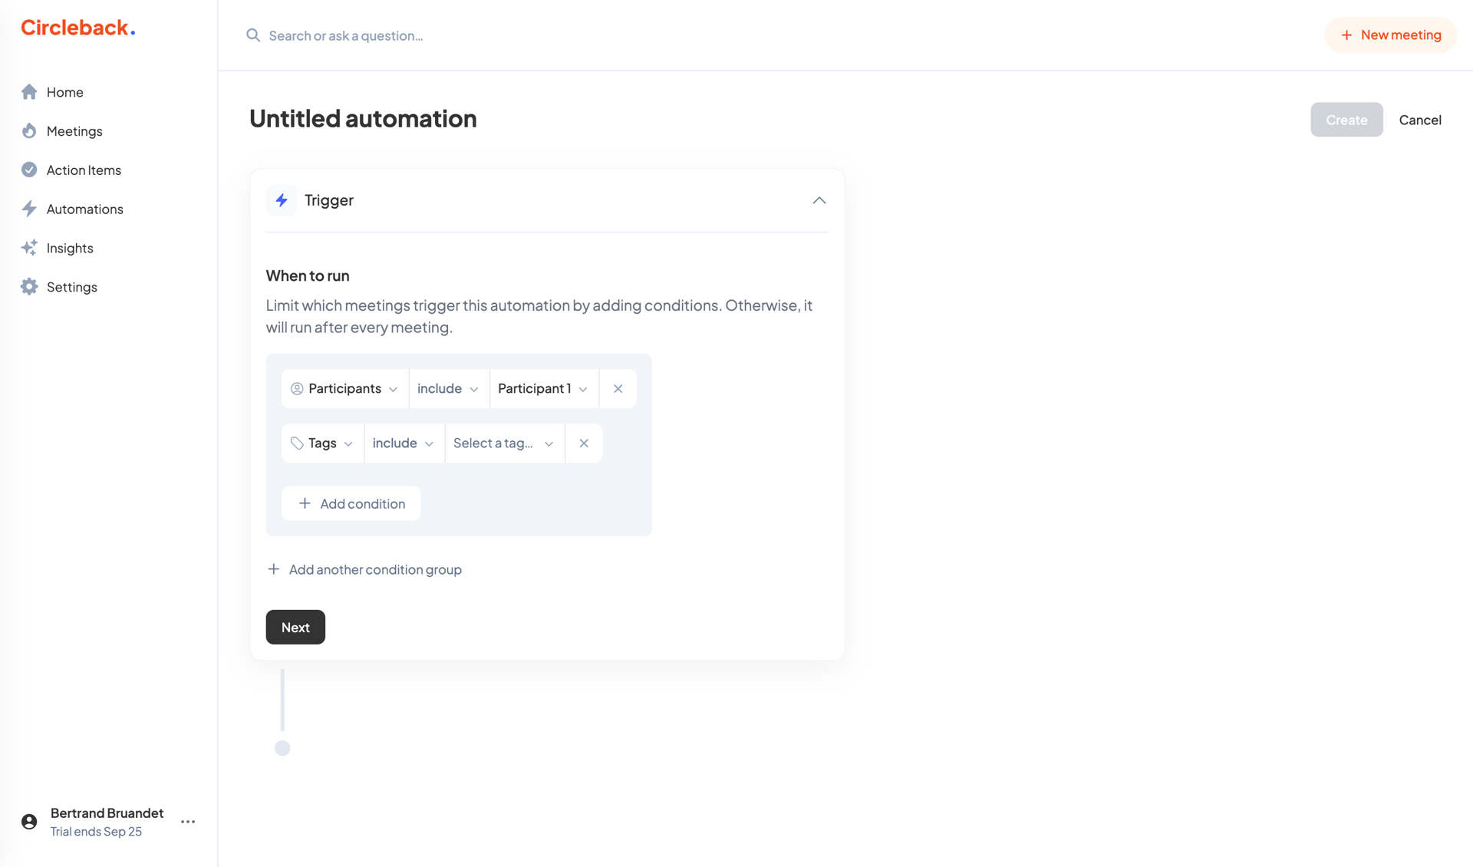Select the Meetings flame icon
This screenshot has height=867, width=1473.
[29, 130]
